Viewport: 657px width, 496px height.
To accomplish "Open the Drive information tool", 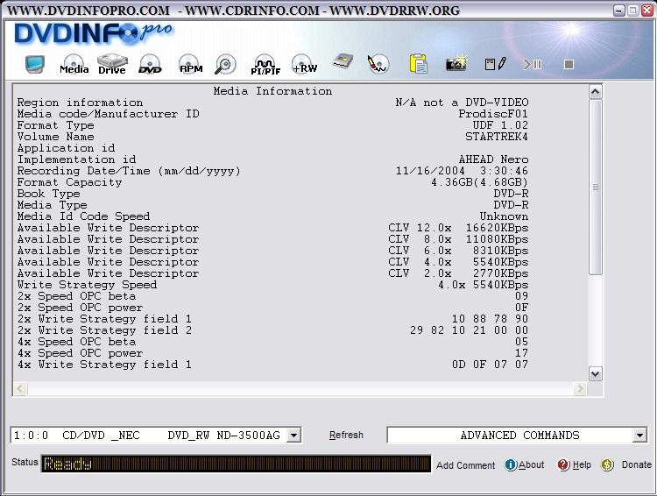I will [112, 64].
